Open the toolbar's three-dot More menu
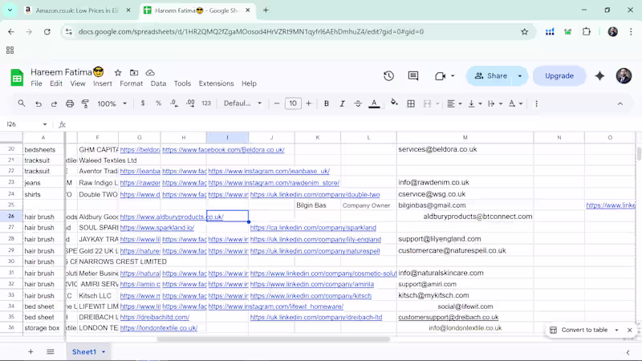The height and width of the screenshot is (361, 642). pyautogui.click(x=536, y=103)
